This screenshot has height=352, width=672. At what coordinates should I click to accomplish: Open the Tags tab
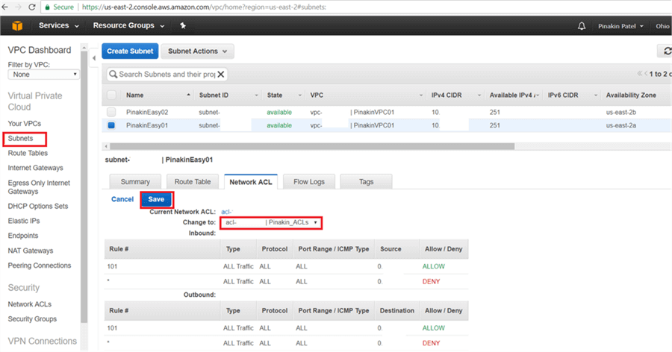(366, 181)
